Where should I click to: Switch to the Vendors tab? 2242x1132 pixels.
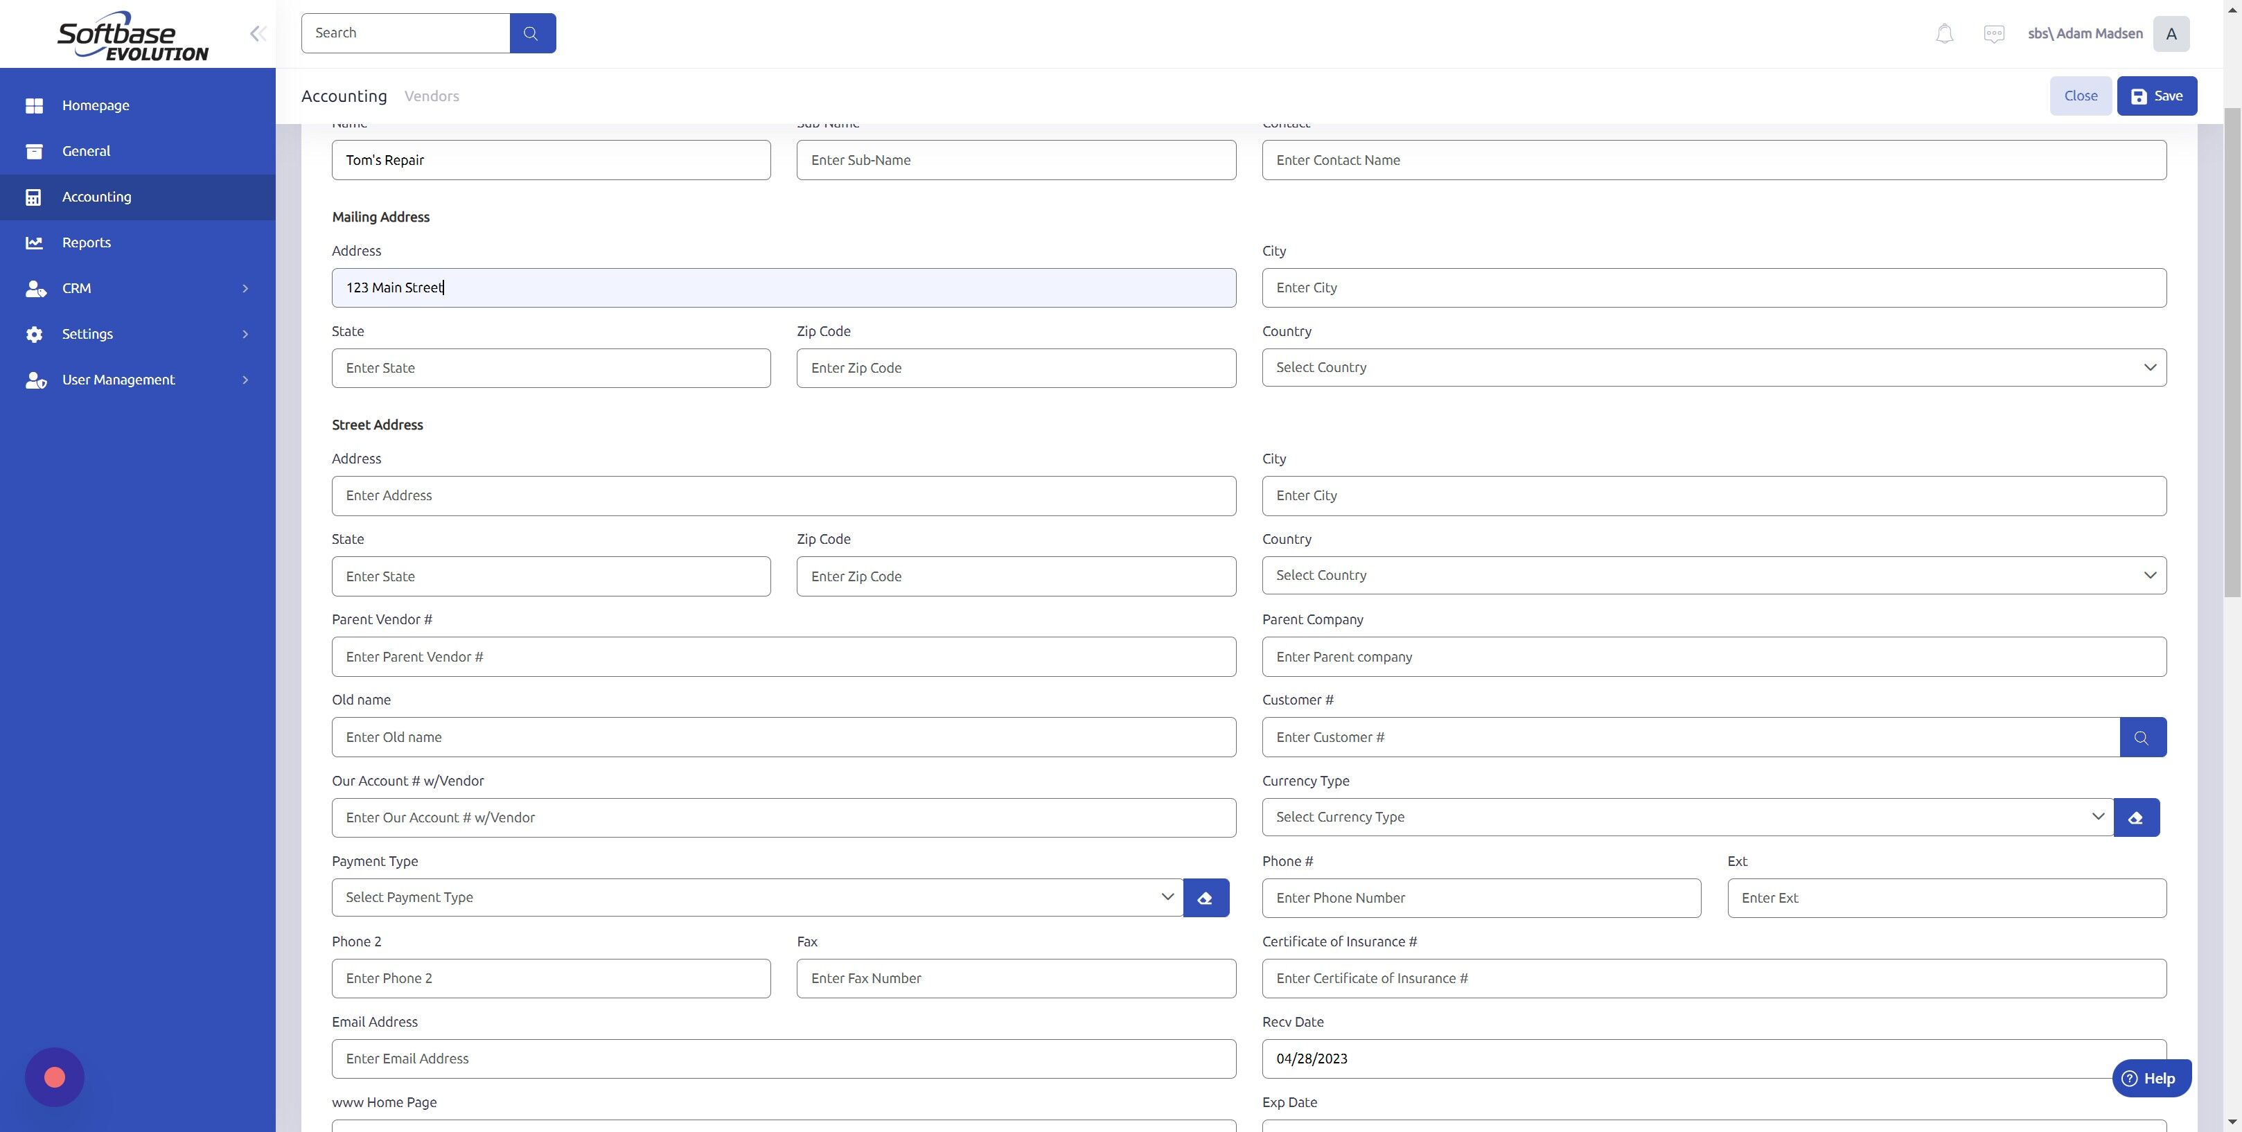[x=431, y=96]
